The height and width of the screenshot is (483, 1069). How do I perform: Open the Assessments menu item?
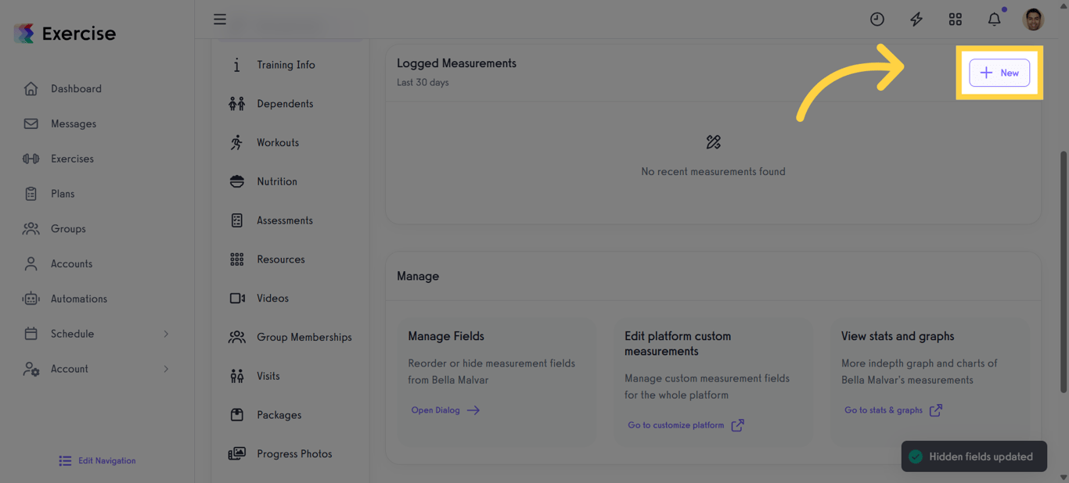click(x=286, y=220)
